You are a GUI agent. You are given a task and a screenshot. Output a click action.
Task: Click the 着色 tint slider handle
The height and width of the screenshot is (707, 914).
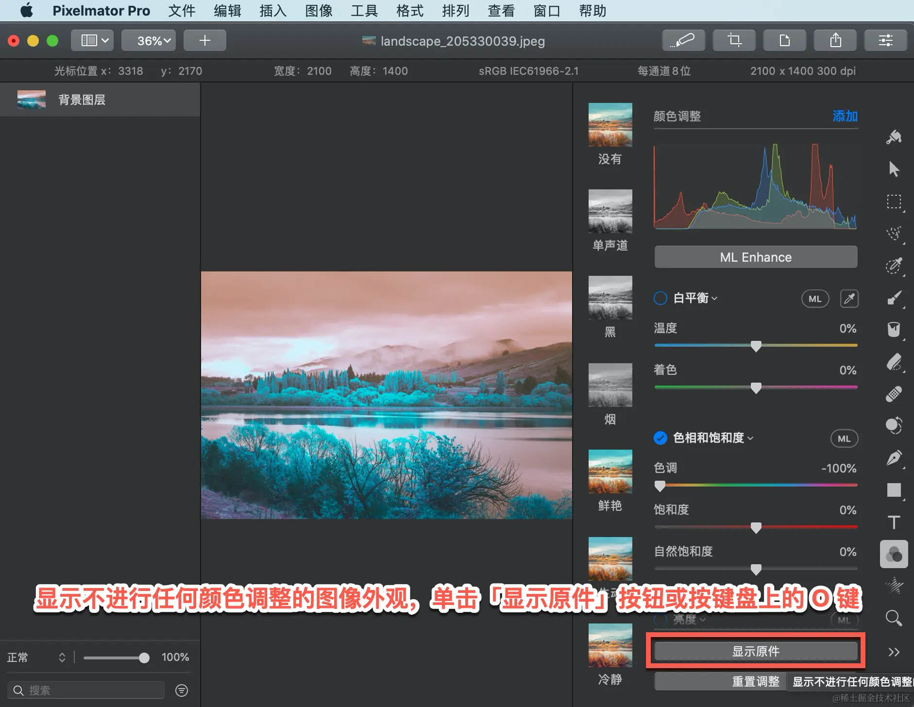point(756,388)
